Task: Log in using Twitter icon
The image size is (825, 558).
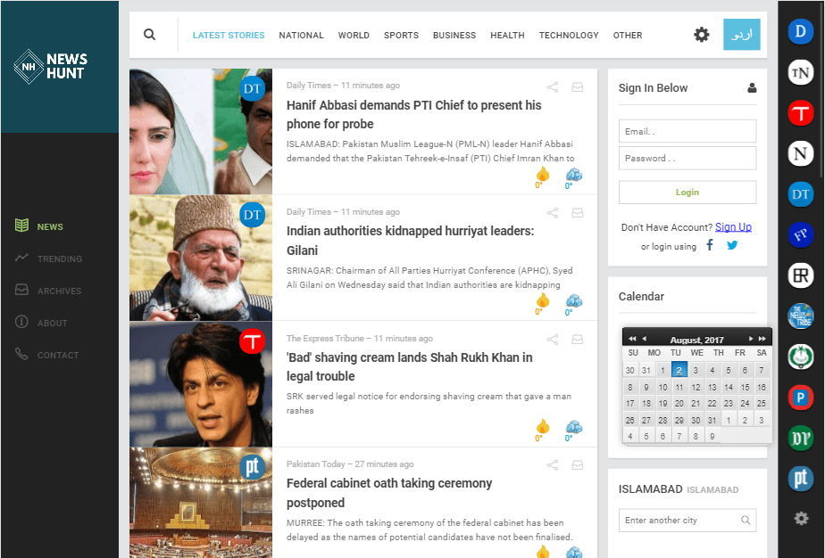Action: click(732, 245)
